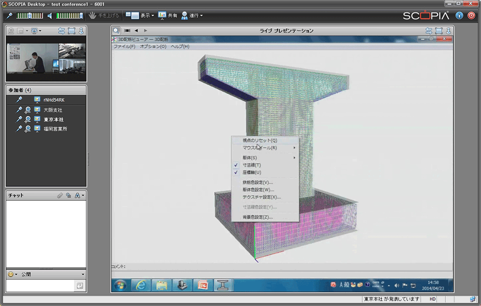Click the raise hand (手を上げる) button
Viewport: 481px width, 306px height.
pyautogui.click(x=104, y=15)
